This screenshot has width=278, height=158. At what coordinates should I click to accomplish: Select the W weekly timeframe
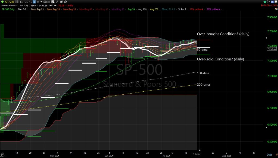click(x=37, y=2)
